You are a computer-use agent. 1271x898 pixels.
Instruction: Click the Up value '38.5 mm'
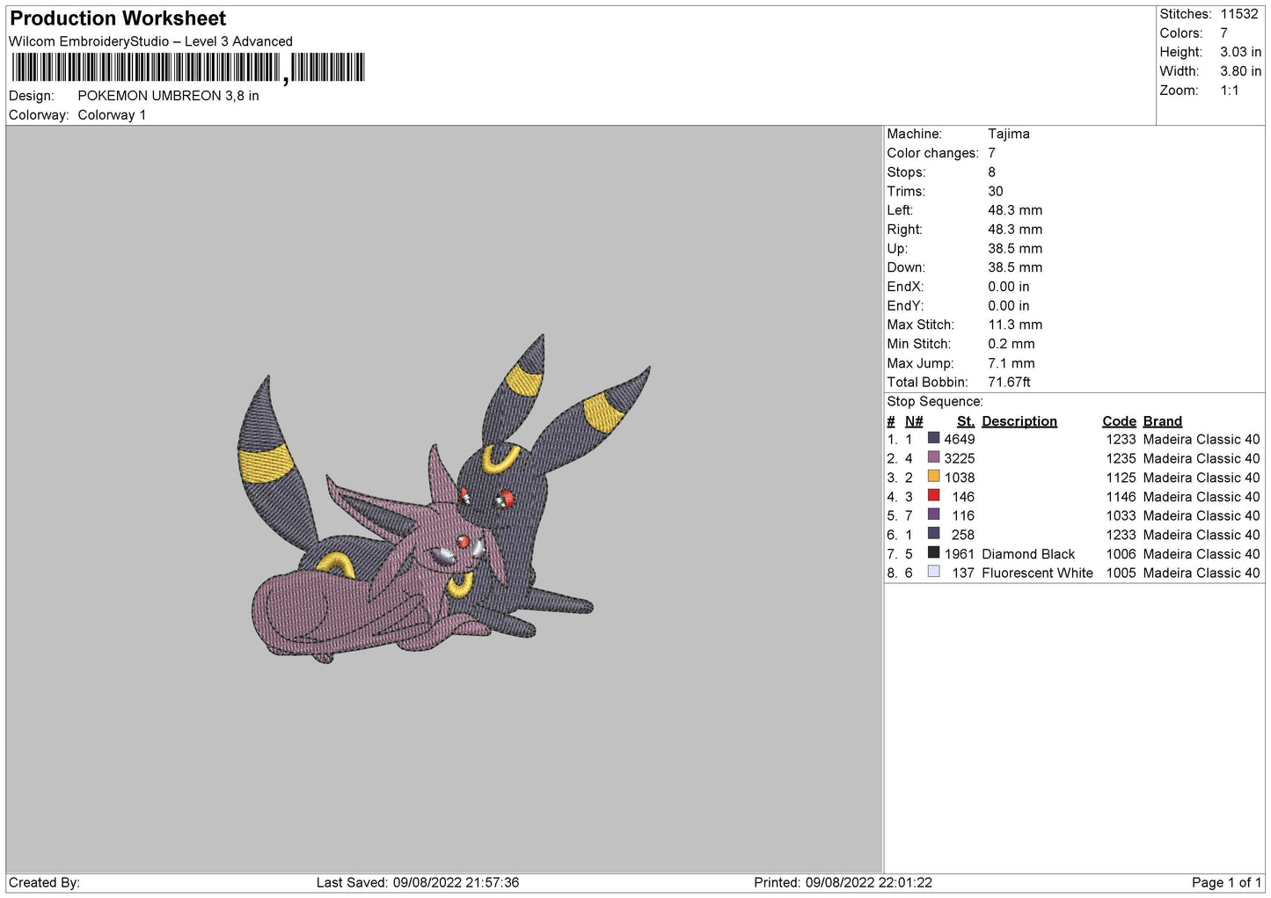tap(1015, 249)
